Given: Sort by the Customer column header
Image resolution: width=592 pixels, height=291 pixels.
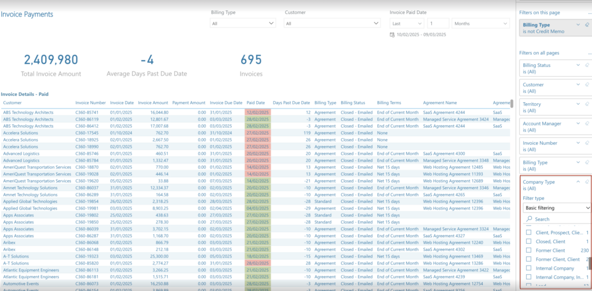Looking at the screenshot, I should 13,103.
